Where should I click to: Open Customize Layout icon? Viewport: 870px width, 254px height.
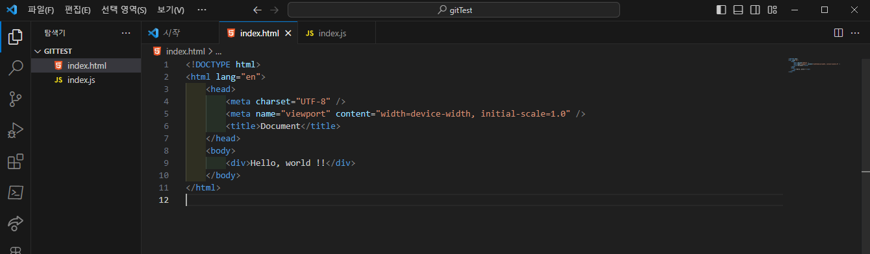point(772,10)
